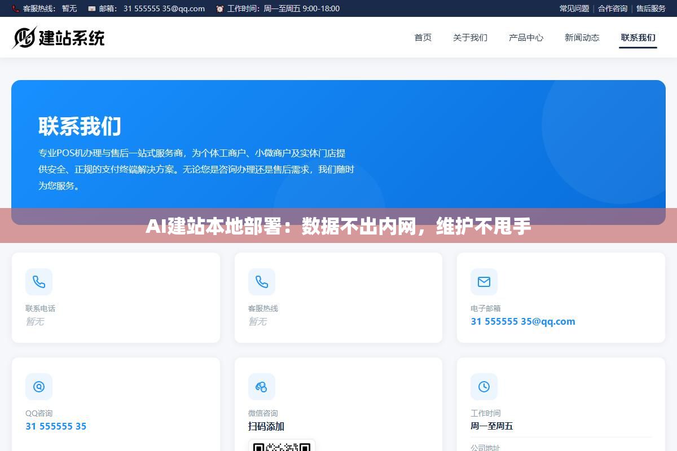
Task: Click the overlay title AI建站本地部署
Action: 338,226
